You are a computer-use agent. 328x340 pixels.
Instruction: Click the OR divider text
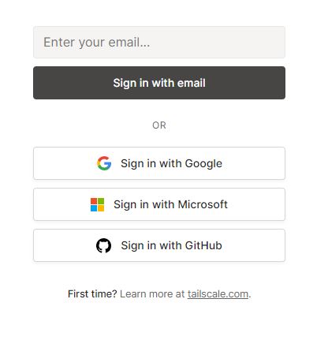click(159, 125)
